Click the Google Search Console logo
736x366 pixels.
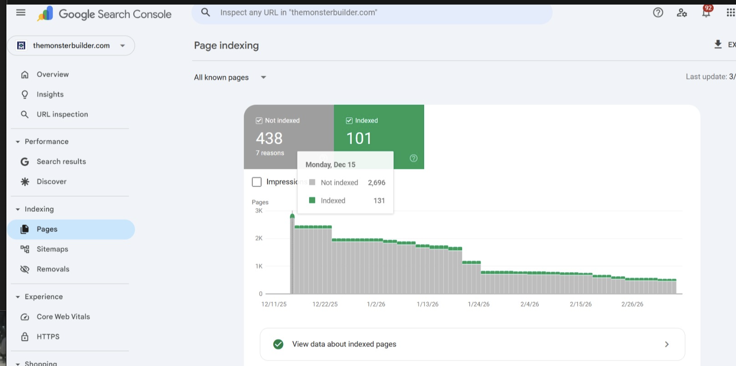click(x=104, y=14)
